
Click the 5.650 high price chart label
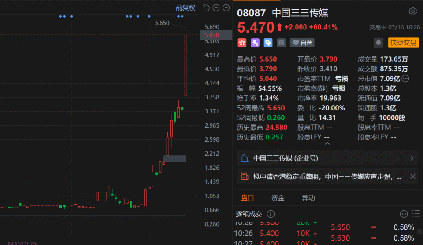162,23
